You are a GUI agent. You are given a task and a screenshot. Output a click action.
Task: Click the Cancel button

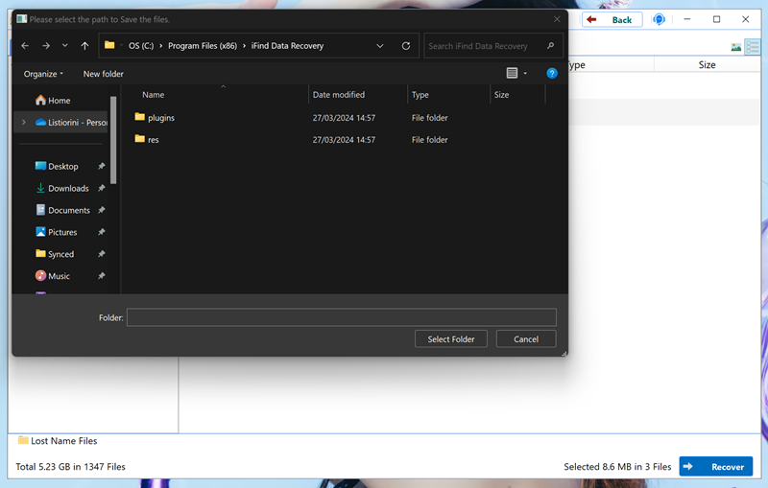526,339
